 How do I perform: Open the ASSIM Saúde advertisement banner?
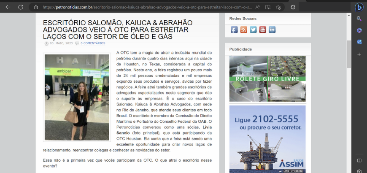pyautogui.click(x=267, y=139)
